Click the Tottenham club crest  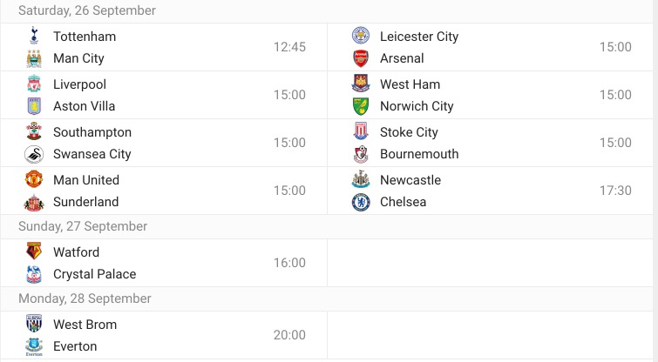(x=34, y=37)
